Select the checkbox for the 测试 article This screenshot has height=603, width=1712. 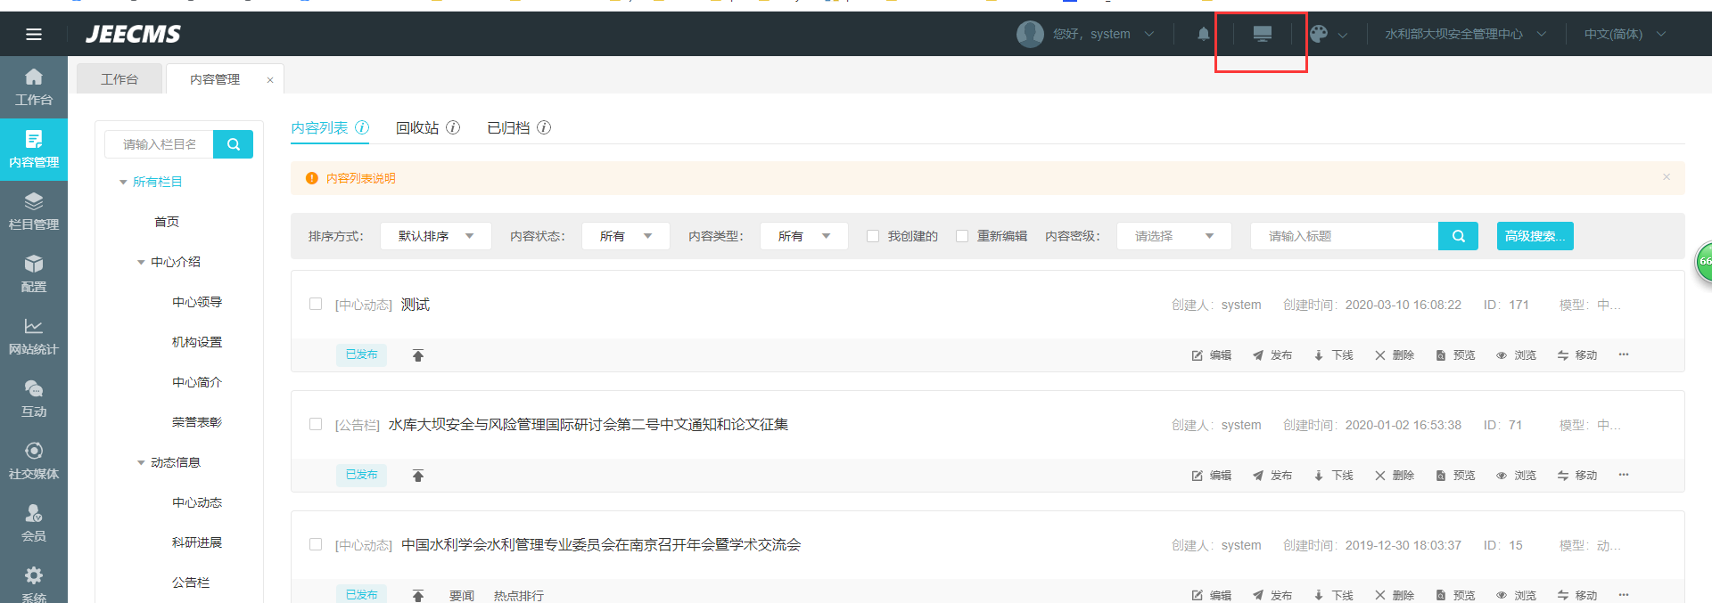point(316,305)
